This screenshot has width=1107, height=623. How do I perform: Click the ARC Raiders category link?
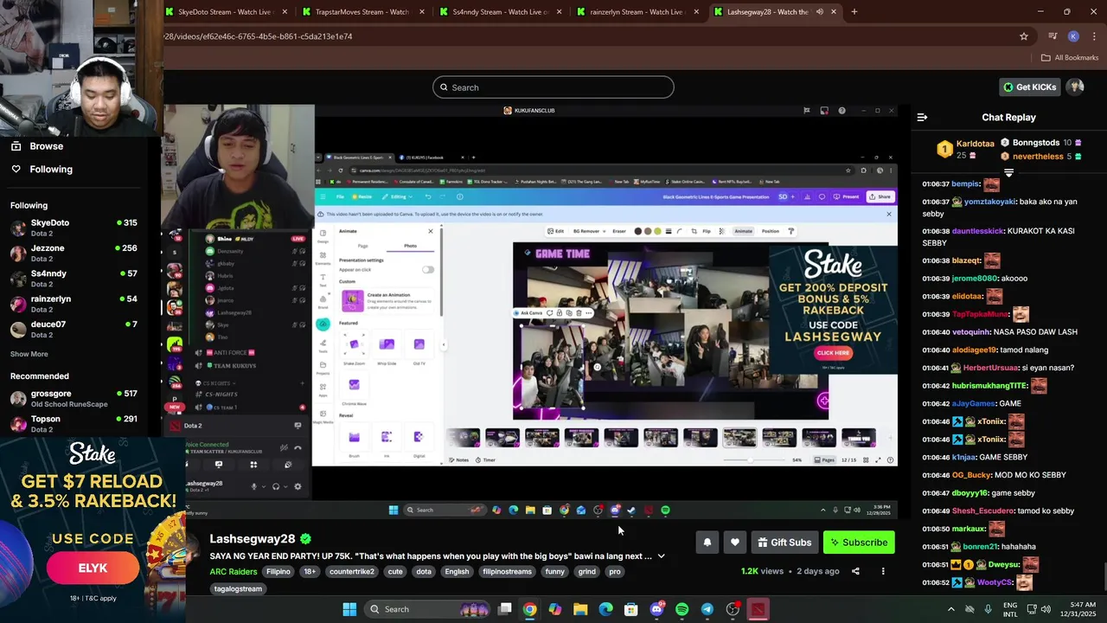click(x=234, y=571)
